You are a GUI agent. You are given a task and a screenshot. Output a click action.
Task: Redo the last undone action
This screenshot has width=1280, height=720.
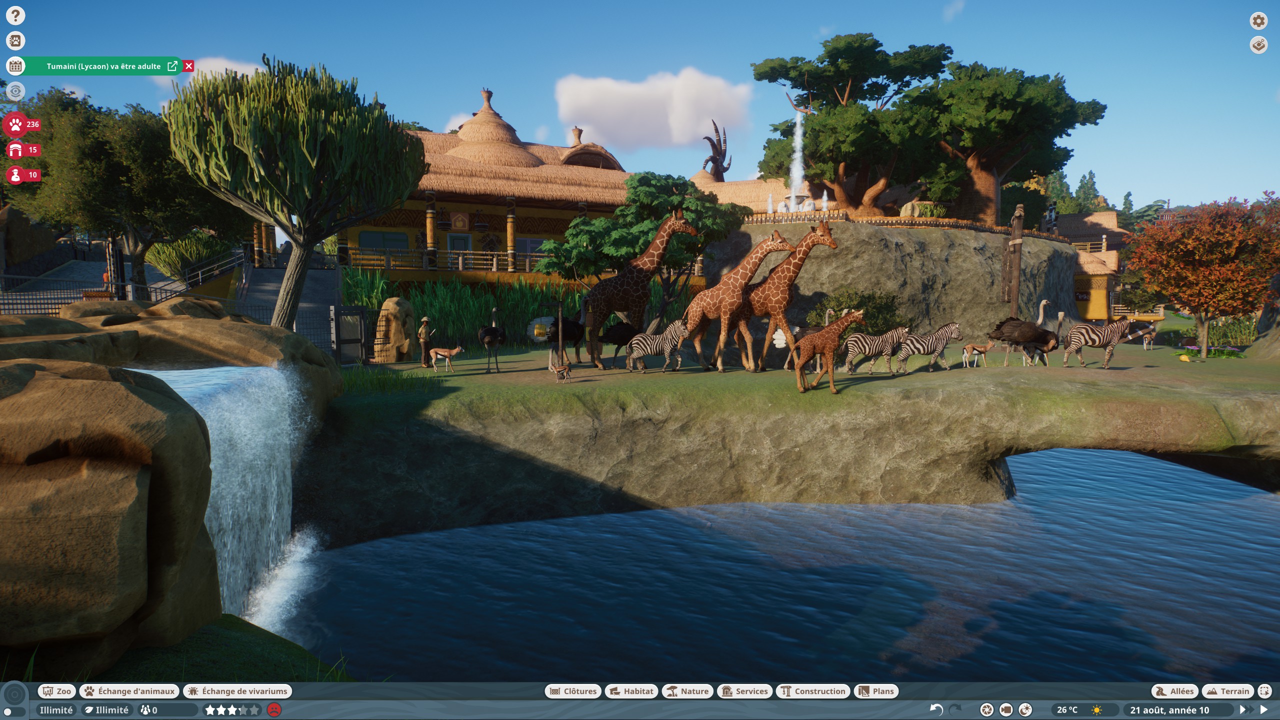click(955, 709)
